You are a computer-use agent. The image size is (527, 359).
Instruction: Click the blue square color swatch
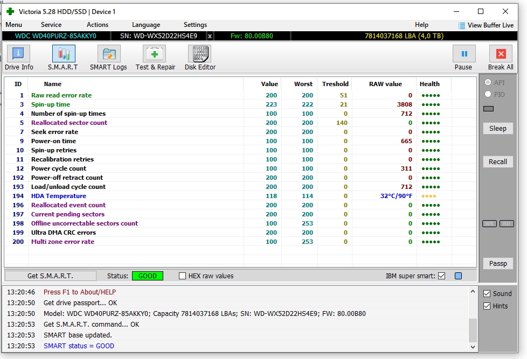(458, 276)
